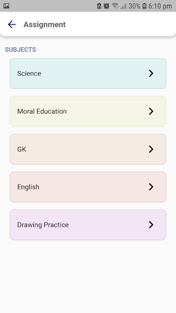176x313 pixels.
Task: Tap the chevron beside Drawing Practice
Action: [151, 225]
